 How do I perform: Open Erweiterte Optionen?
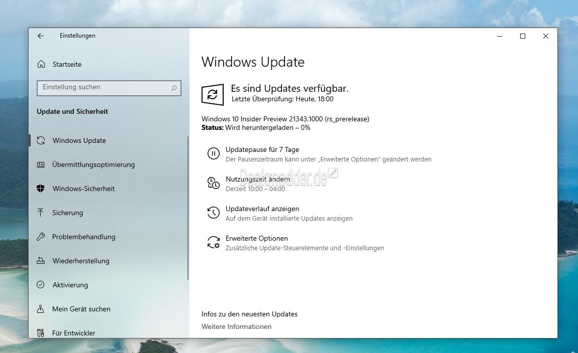[256, 238]
